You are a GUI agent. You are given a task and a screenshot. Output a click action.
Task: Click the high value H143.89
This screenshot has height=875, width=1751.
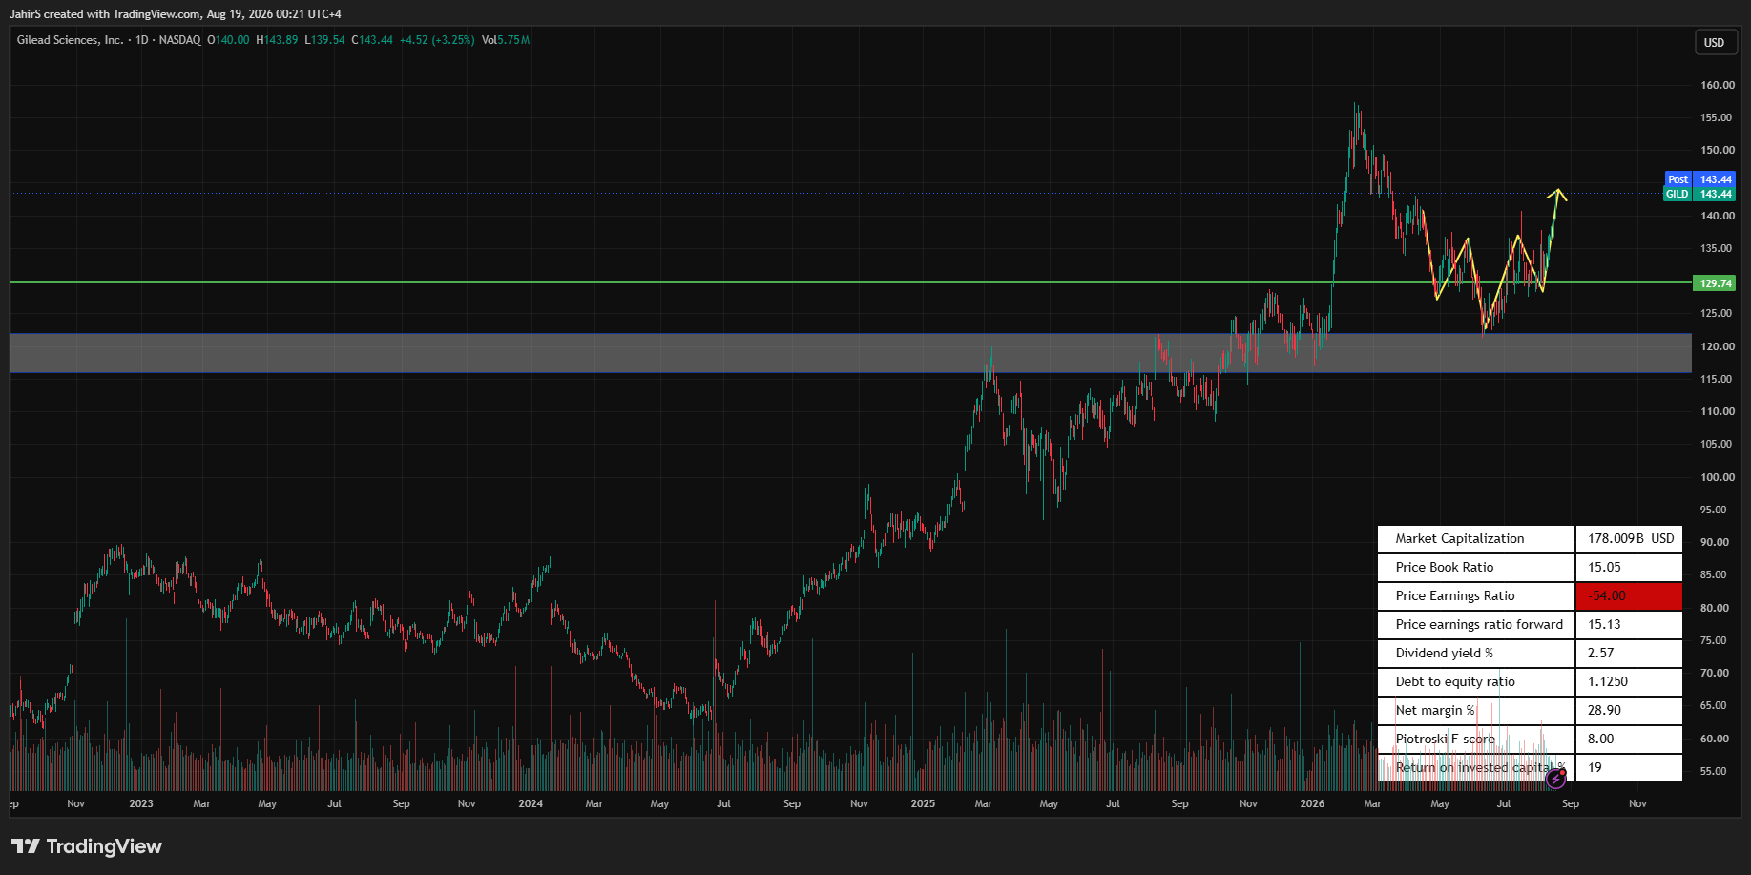coord(277,40)
